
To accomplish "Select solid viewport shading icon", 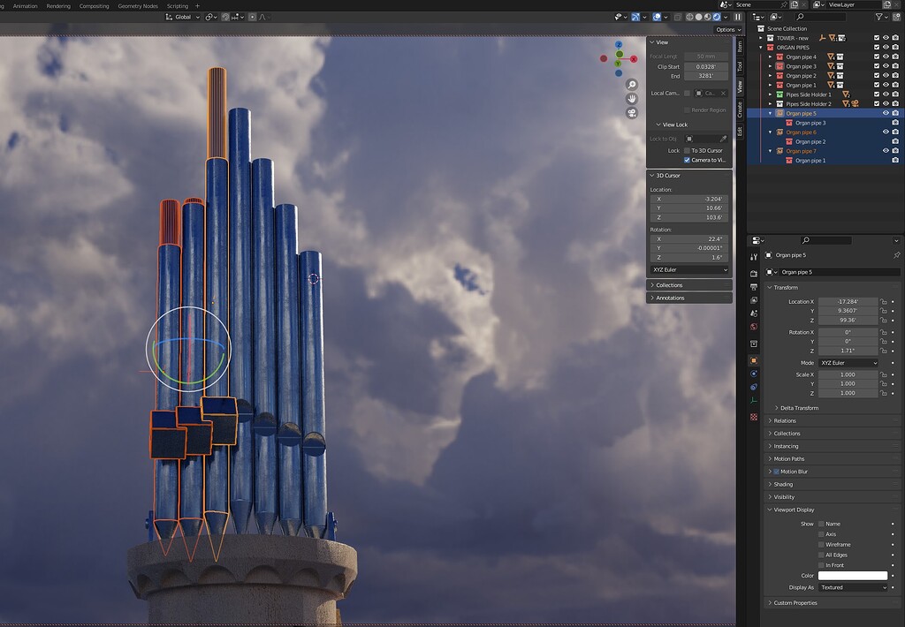I will (x=699, y=18).
